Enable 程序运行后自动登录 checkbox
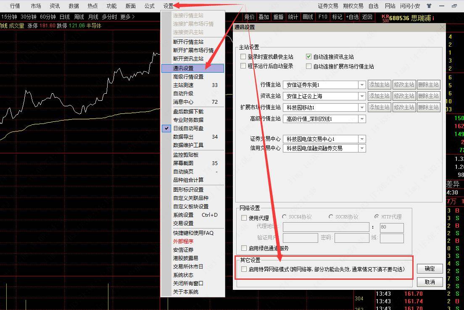 (x=243, y=66)
